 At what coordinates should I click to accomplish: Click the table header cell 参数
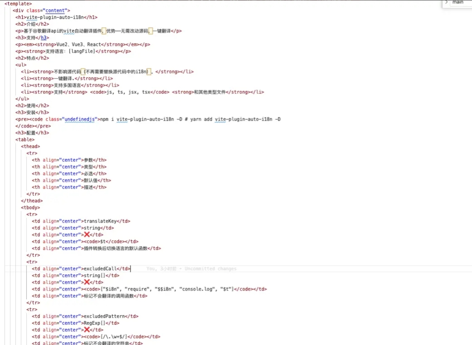click(x=69, y=160)
